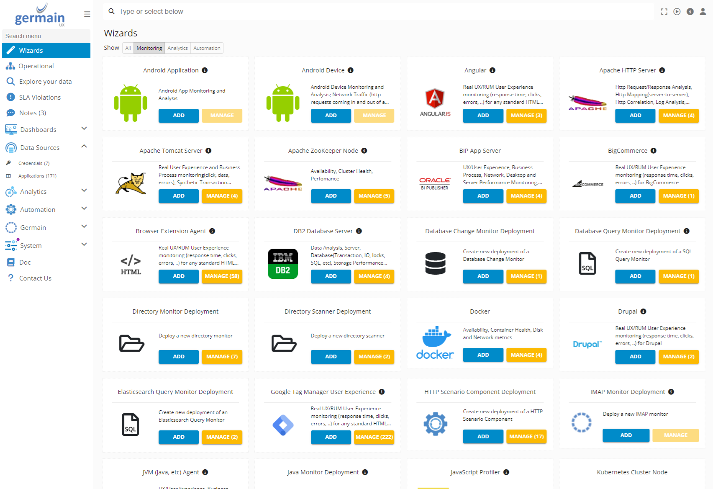Open the user profile icon

click(x=703, y=12)
